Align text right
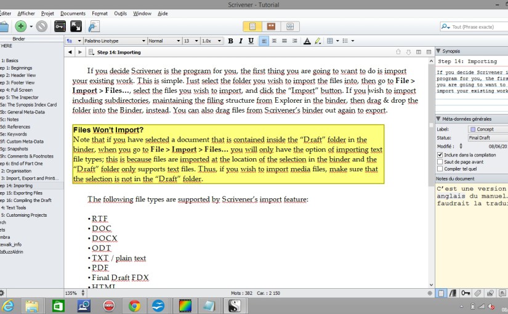 tap(294, 41)
